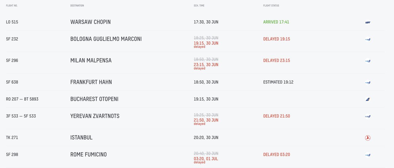The height and width of the screenshot is (168, 394).
Task: Click the Delayed 23:15 status text
Action: tap(276, 61)
